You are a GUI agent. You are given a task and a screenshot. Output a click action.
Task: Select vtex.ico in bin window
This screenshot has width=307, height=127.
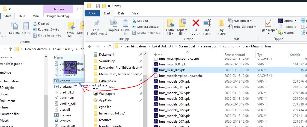pyautogui.click(x=65, y=121)
